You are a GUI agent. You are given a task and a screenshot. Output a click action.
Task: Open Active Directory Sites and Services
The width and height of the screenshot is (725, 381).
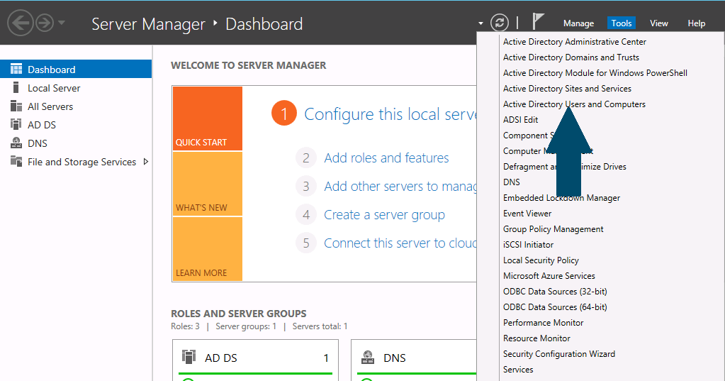tap(567, 89)
